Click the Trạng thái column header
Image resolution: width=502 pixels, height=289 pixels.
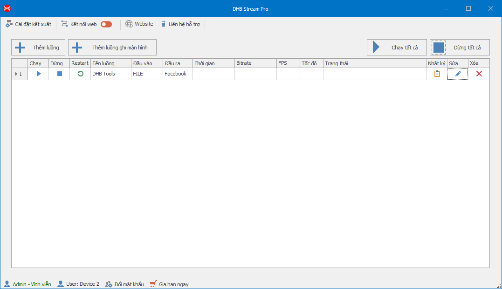click(375, 63)
